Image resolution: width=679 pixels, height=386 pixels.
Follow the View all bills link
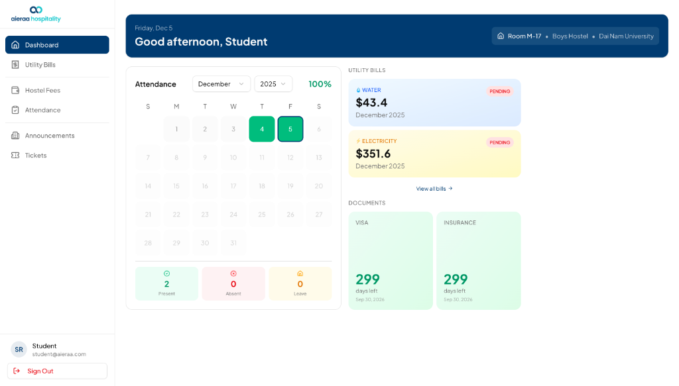coord(432,188)
